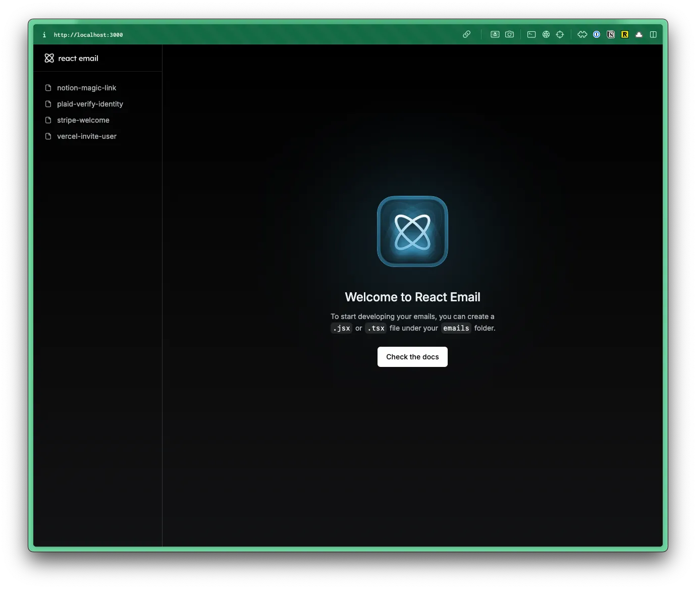The height and width of the screenshot is (589, 696).
Task: Open the extensions puzzle piece icon
Action: 582,34
